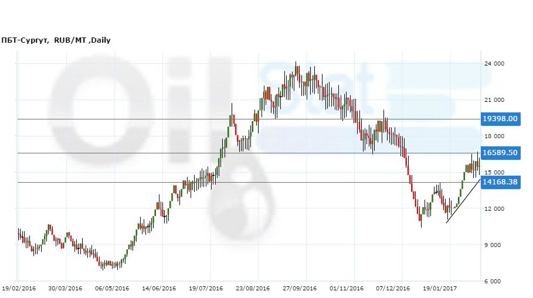Click the 9 000 price axis label
The width and height of the screenshot is (533, 298).
(x=496, y=245)
